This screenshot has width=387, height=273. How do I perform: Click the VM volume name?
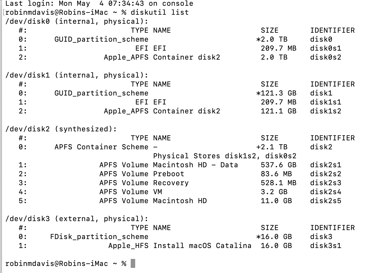click(x=158, y=192)
